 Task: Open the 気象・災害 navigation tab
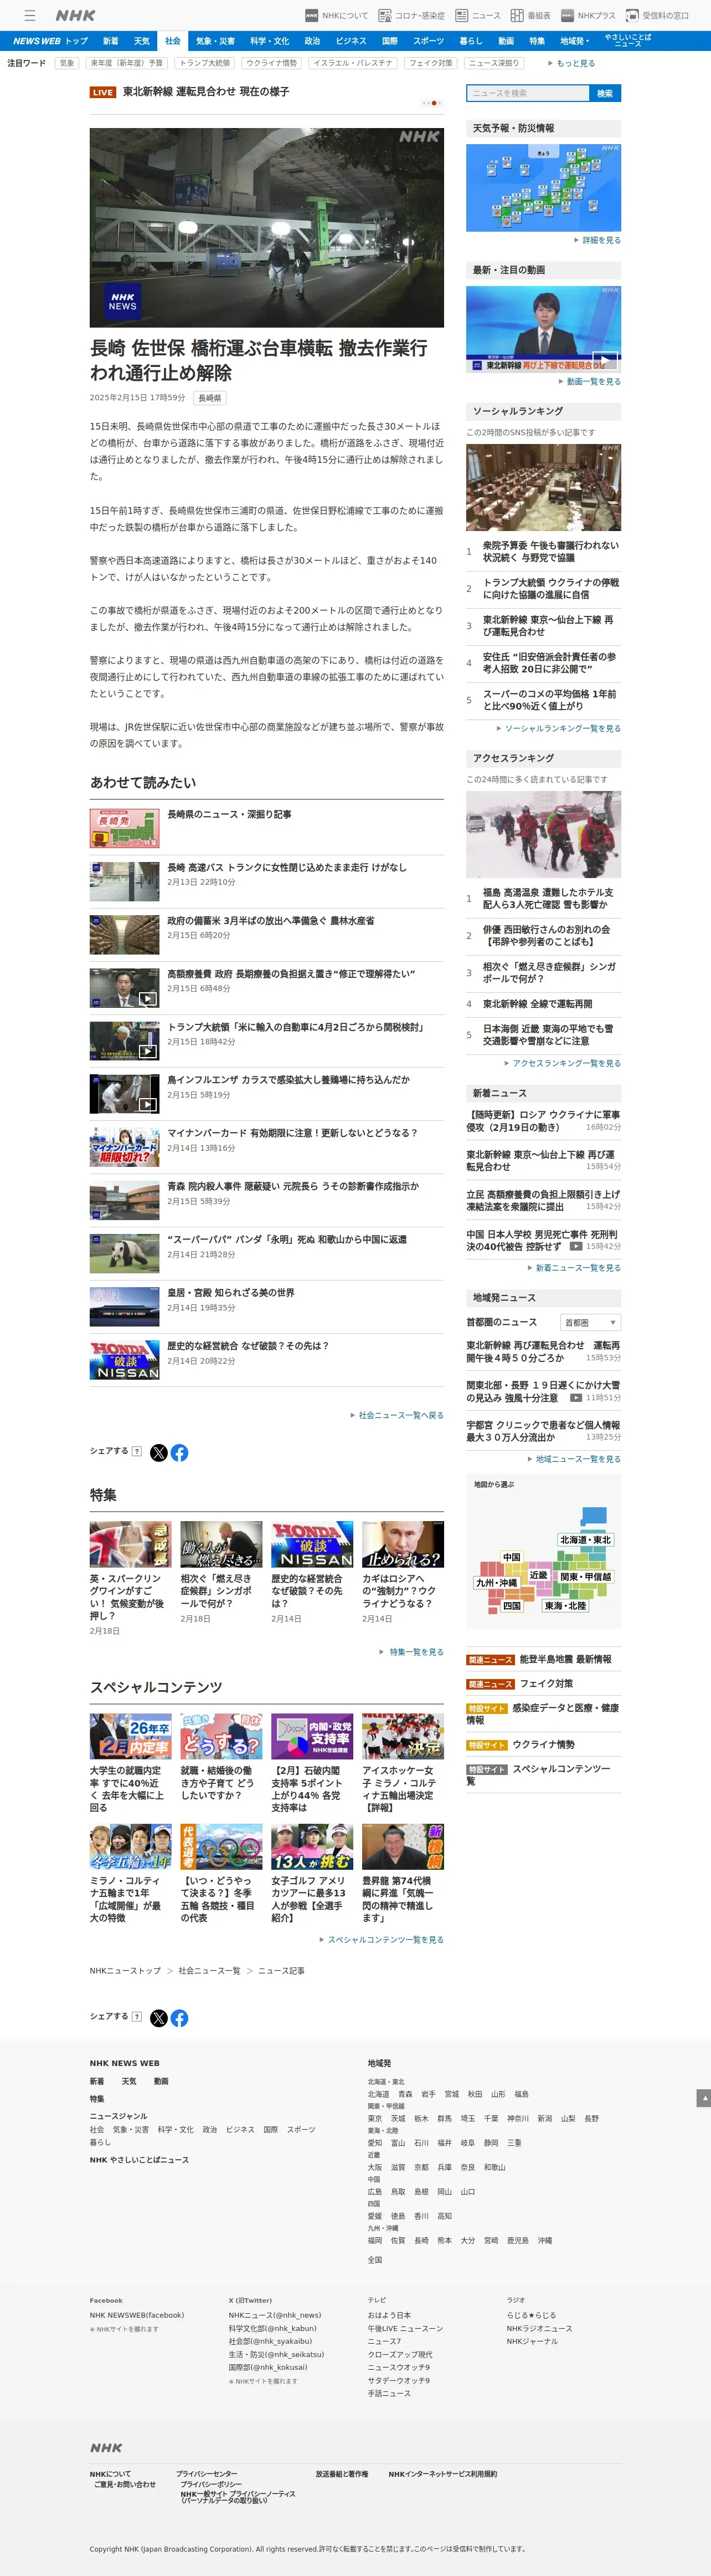pyautogui.click(x=215, y=41)
